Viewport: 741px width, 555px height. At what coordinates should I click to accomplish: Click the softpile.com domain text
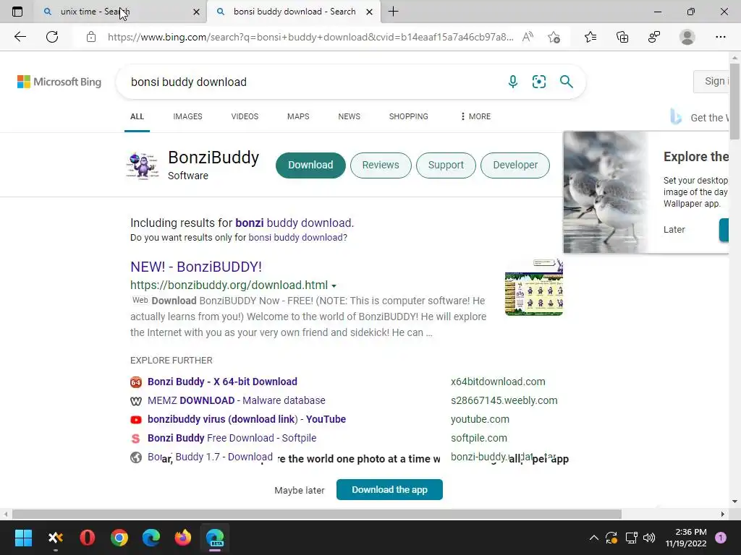click(x=479, y=438)
